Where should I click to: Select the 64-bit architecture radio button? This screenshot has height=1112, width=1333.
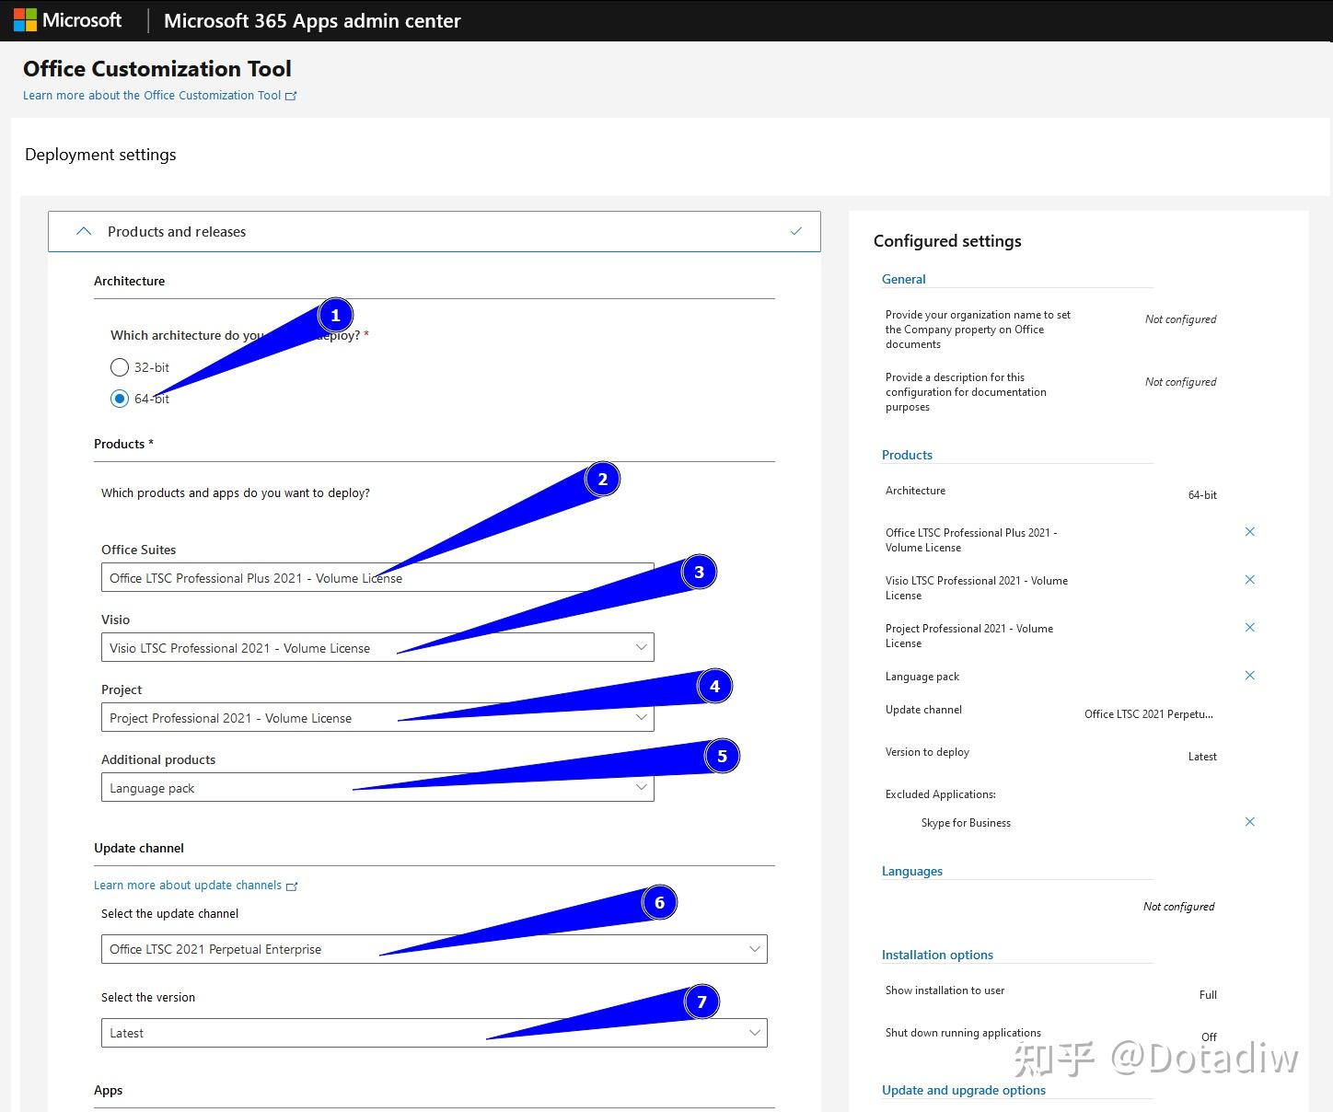(120, 399)
